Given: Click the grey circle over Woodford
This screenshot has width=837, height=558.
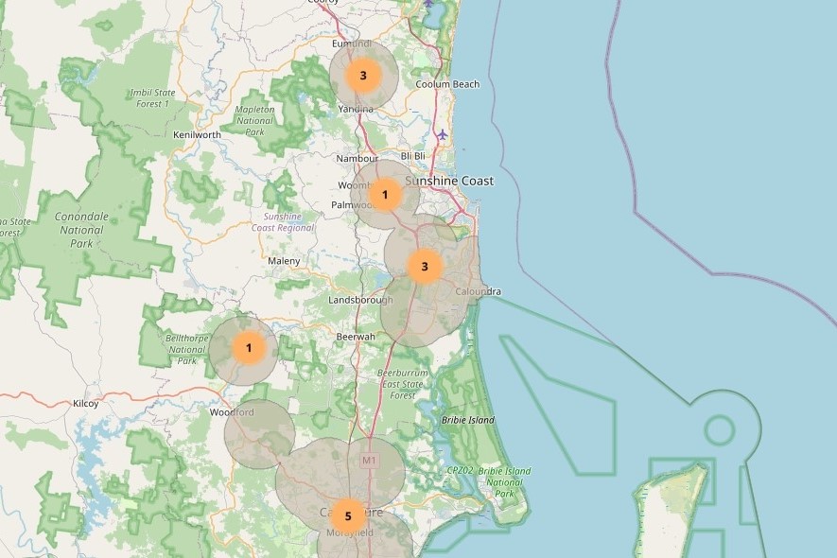Looking at the screenshot, I should pyautogui.click(x=258, y=433).
